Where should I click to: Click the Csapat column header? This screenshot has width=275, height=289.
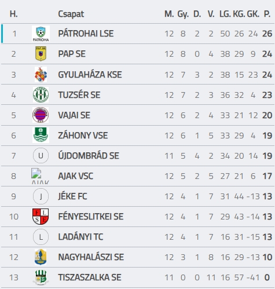coord(71,14)
